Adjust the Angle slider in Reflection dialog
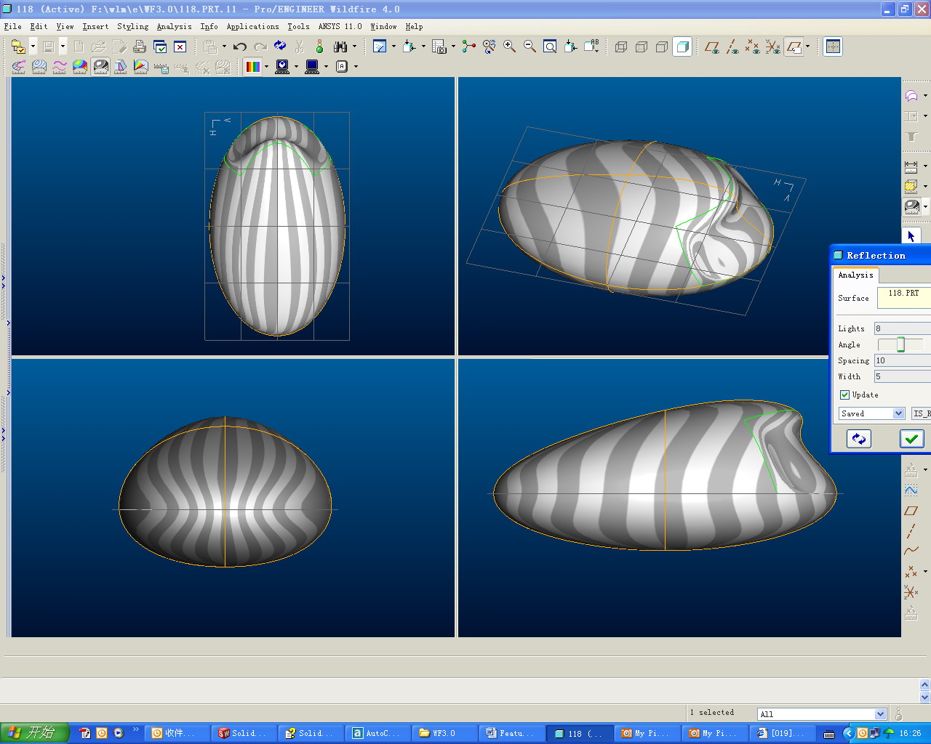The width and height of the screenshot is (931, 744). click(900, 344)
